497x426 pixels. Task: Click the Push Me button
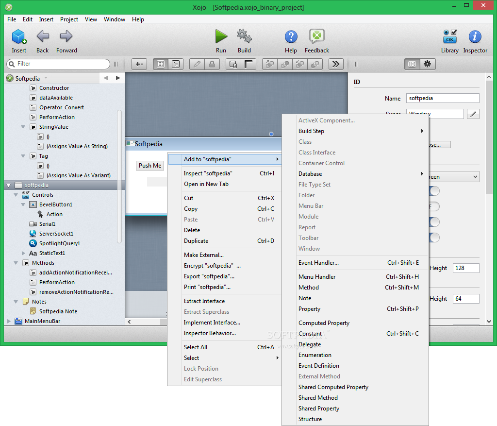(x=150, y=166)
